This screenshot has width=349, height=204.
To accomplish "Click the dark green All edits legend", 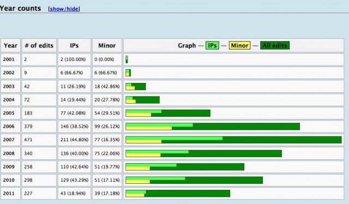I will coord(275,45).
